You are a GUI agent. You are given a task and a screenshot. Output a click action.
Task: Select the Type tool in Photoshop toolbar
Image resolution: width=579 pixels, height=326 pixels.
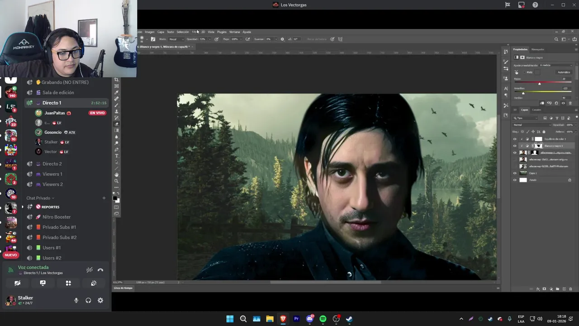coord(116,156)
